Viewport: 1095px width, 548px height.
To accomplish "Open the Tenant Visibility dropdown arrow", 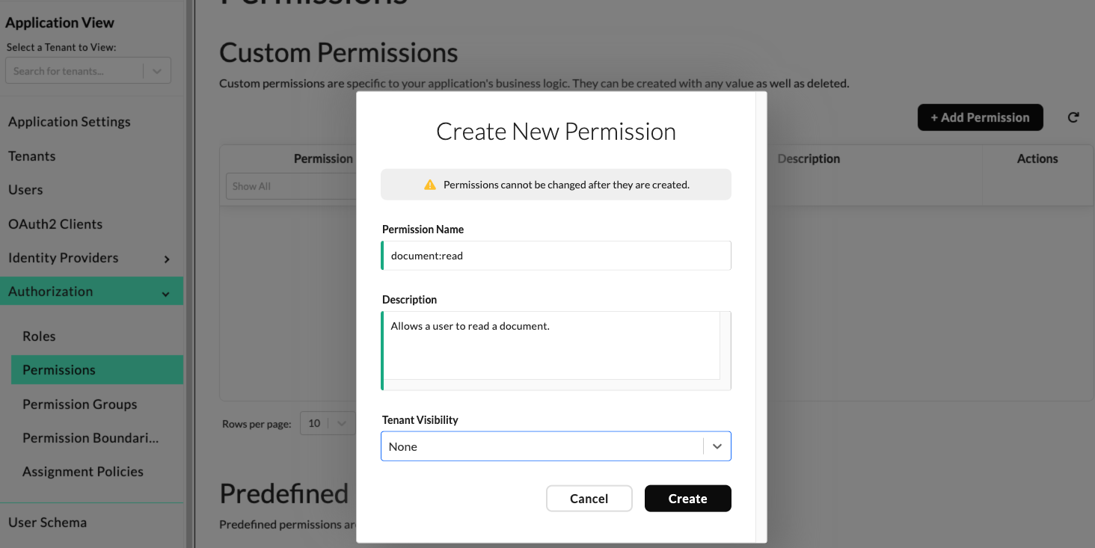I will [717, 446].
